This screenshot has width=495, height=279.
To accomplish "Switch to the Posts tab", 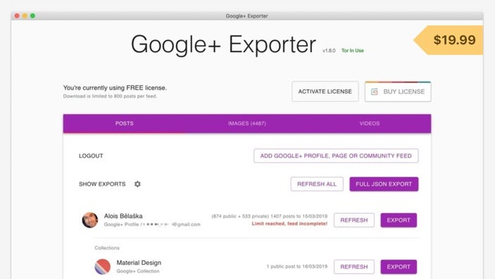I will point(125,123).
